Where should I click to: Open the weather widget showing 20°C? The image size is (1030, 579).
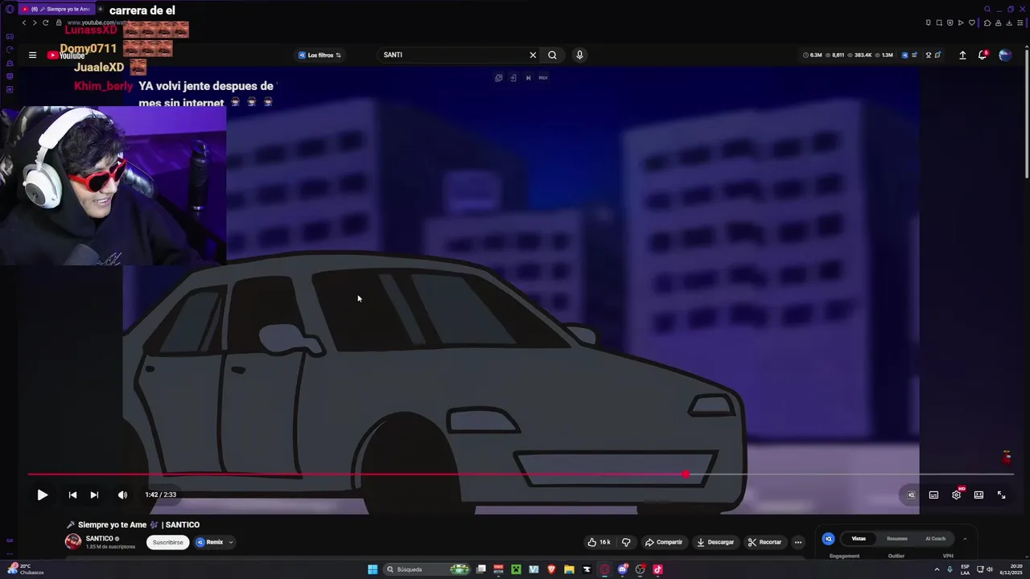coord(26,569)
